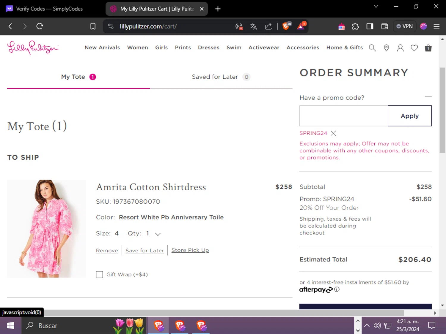The image size is (446, 334).
Task: Open site settings icon in address bar
Action: (111, 26)
